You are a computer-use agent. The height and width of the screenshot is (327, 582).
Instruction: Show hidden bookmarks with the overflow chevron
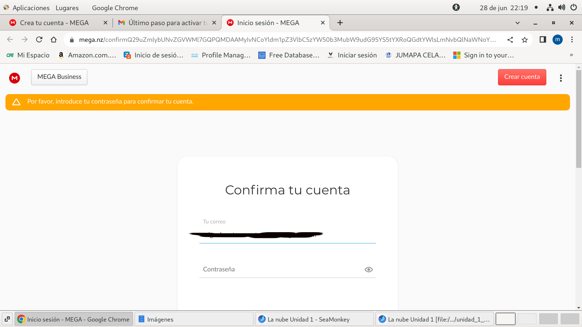(x=571, y=55)
